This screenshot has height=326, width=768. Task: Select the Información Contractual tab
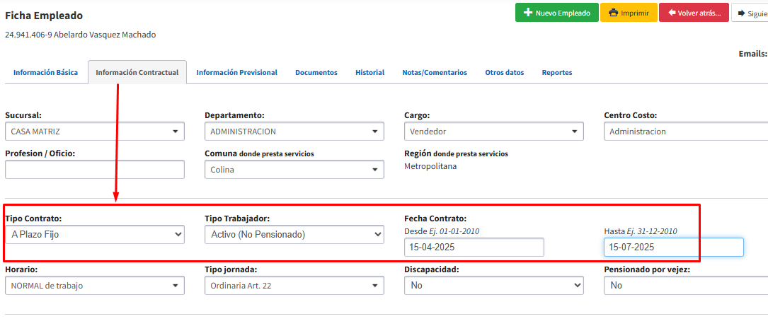137,72
